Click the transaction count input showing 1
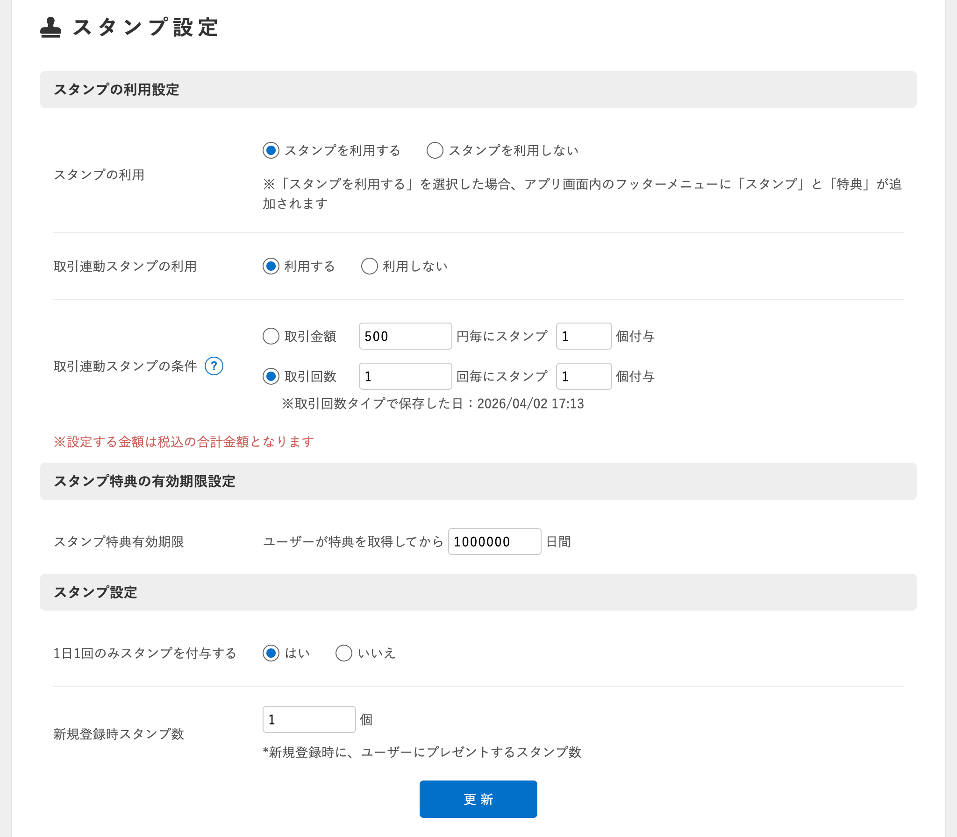 (405, 376)
